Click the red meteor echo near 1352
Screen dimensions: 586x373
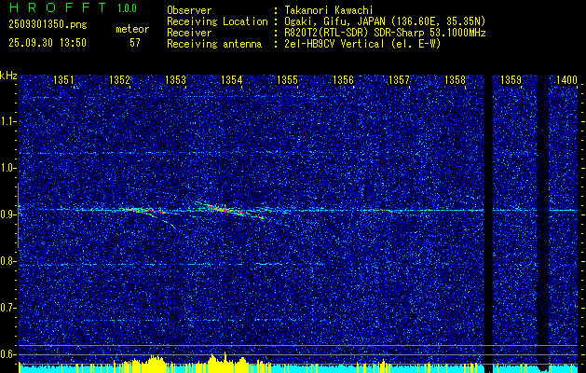pyautogui.click(x=149, y=211)
